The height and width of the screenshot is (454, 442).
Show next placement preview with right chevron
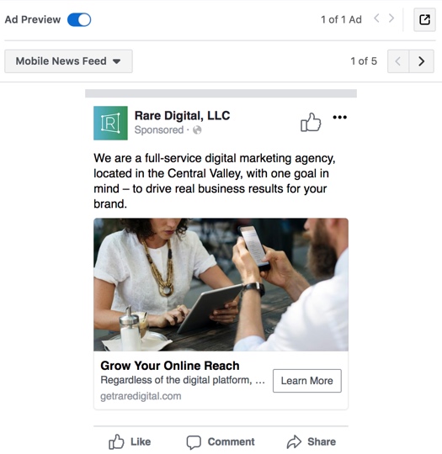click(422, 61)
